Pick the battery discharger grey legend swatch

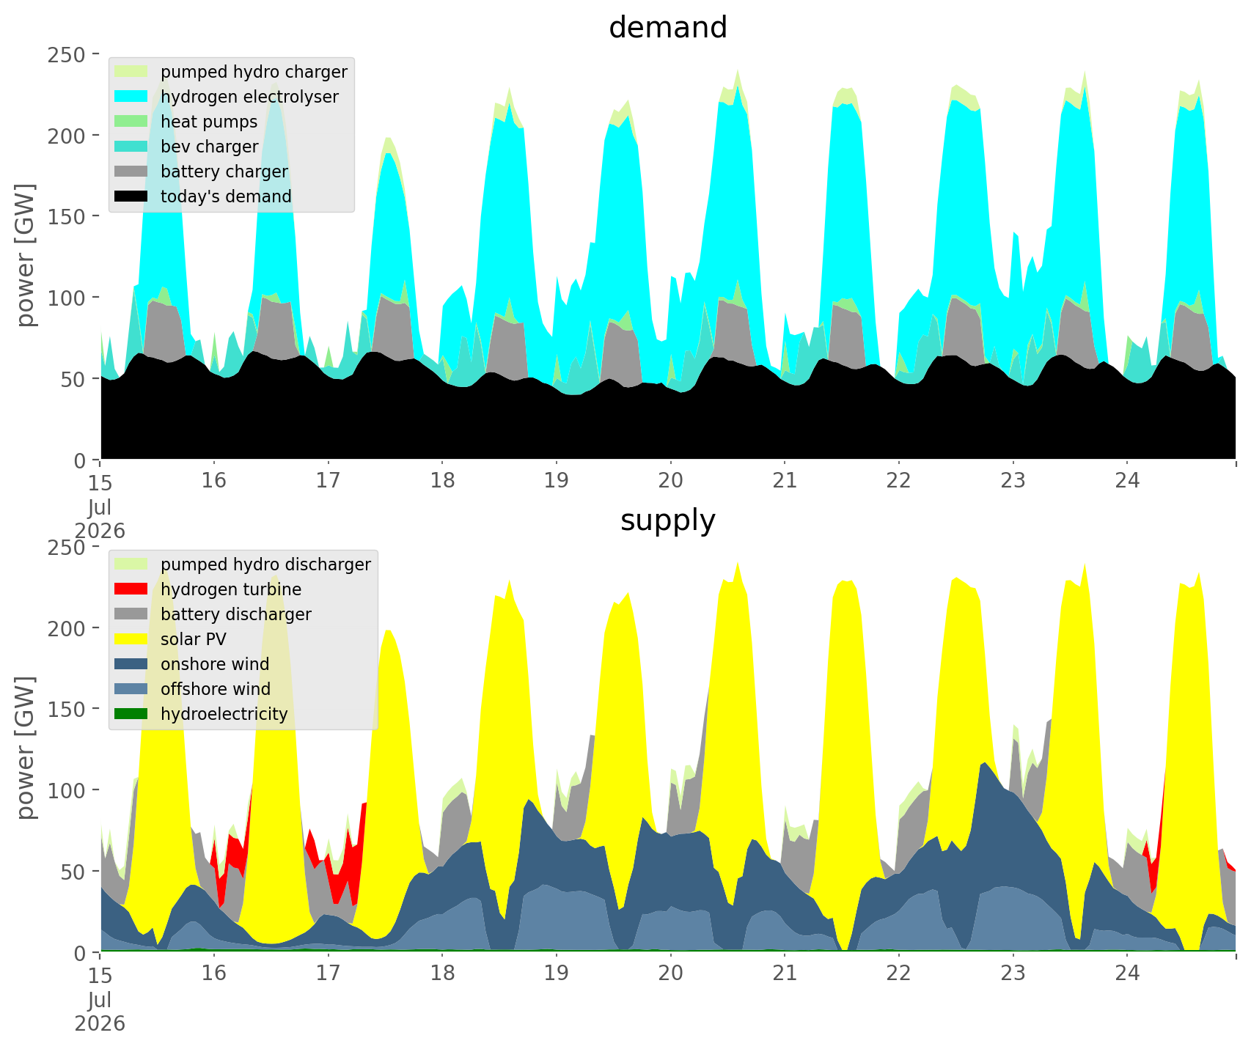click(131, 614)
